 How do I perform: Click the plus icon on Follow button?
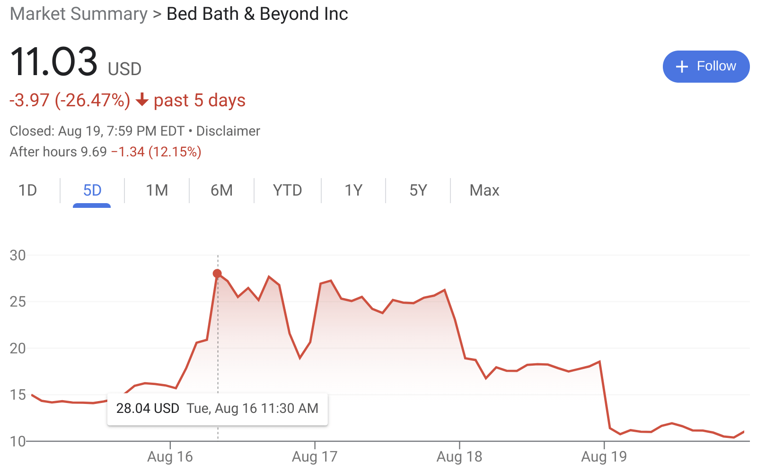tap(682, 67)
